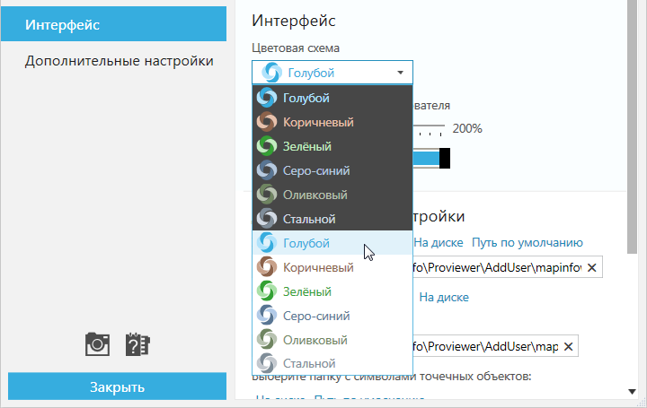Select Серо-синий in the dark list
The width and height of the screenshot is (647, 408).
(x=332, y=170)
